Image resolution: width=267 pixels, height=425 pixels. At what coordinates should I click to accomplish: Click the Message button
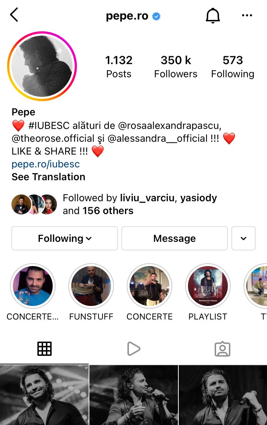[x=174, y=238]
